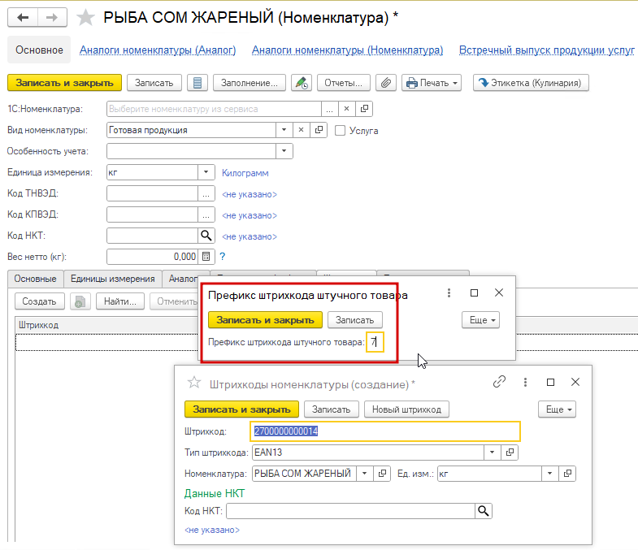Screen dimensions: 638x550
Task: Click Этикетка (Кулинария) button
Action: 531,83
